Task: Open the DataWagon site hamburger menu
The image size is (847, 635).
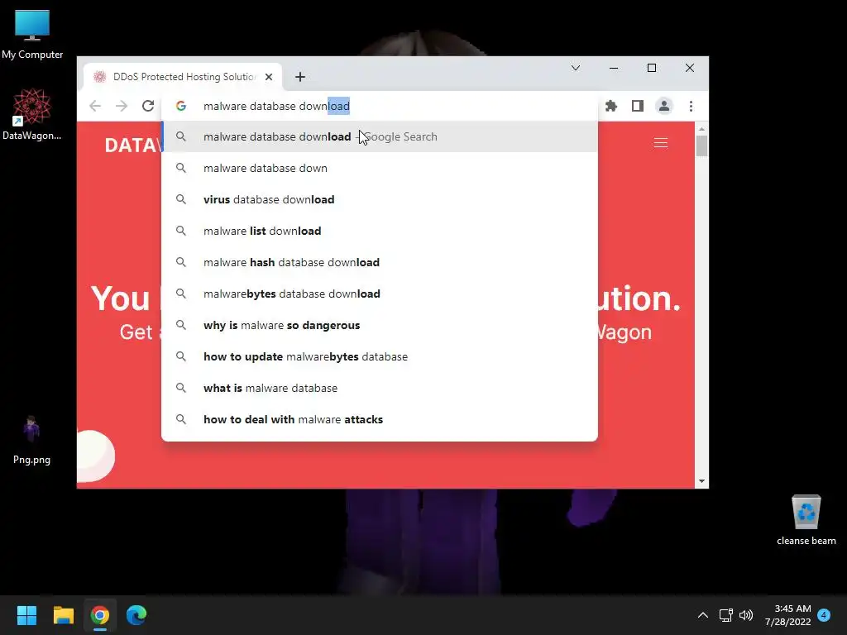Action: click(x=661, y=142)
